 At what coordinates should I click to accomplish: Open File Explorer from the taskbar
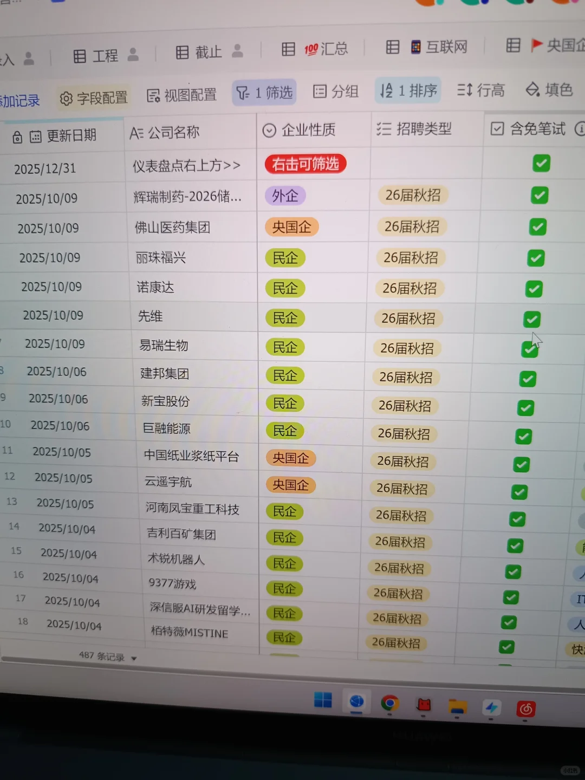458,706
